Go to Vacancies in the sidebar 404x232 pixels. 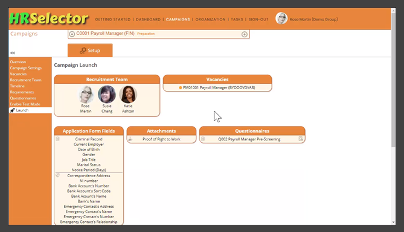point(18,74)
